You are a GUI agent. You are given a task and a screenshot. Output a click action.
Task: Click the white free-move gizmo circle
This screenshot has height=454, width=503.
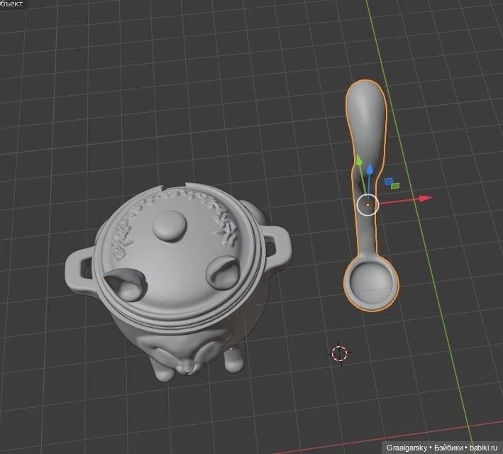coord(367,205)
